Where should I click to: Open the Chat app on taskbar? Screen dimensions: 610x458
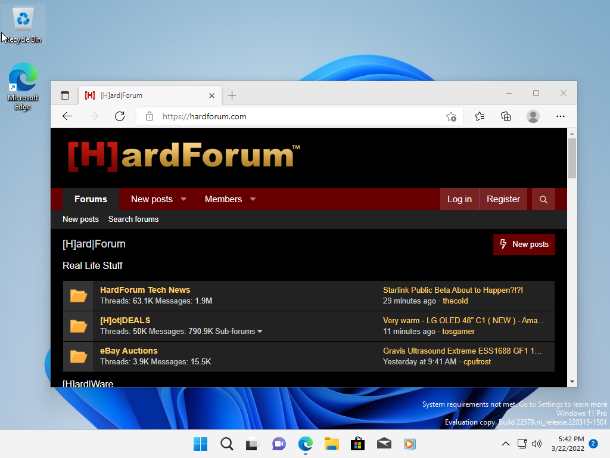tap(279, 444)
